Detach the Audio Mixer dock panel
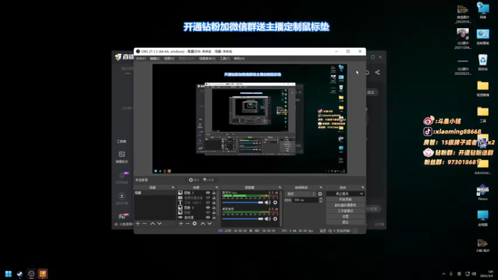 click(x=280, y=187)
